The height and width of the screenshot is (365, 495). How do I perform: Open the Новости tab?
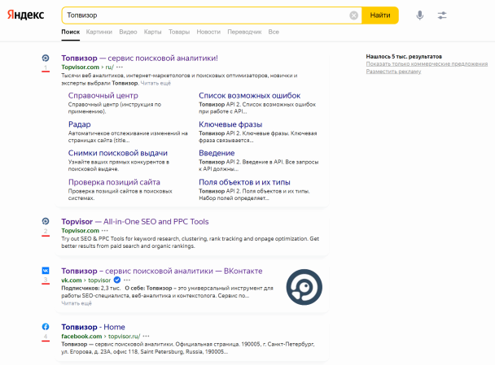(208, 32)
